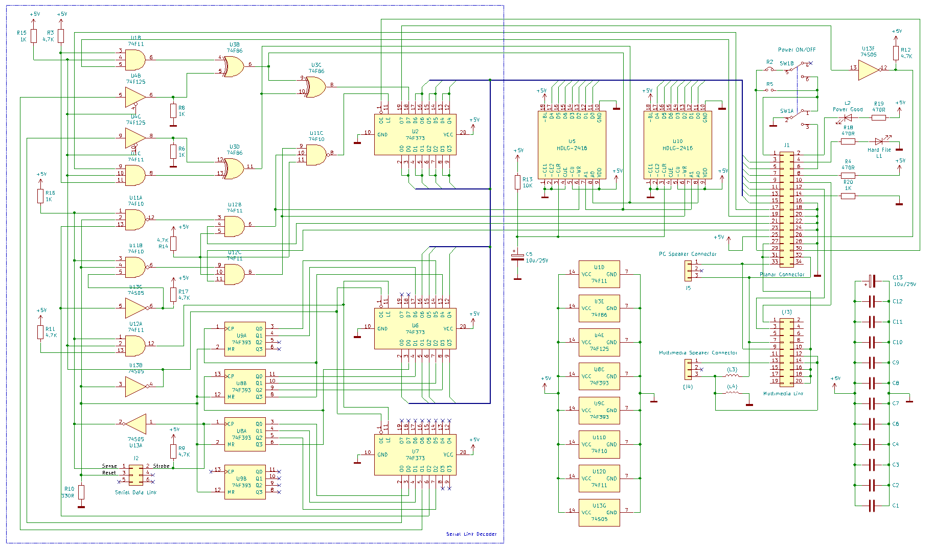Click the J2 Serial Data Link connector
The height and width of the screenshot is (549, 933).
click(x=136, y=474)
